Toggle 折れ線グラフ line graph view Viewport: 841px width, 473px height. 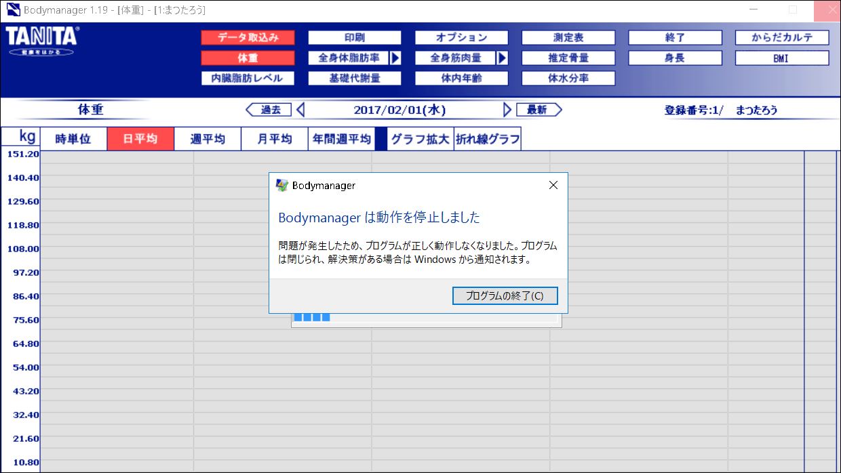click(488, 140)
